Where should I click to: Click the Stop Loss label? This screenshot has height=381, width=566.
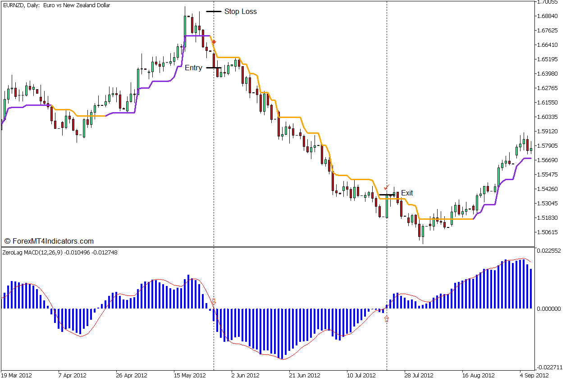tap(241, 12)
